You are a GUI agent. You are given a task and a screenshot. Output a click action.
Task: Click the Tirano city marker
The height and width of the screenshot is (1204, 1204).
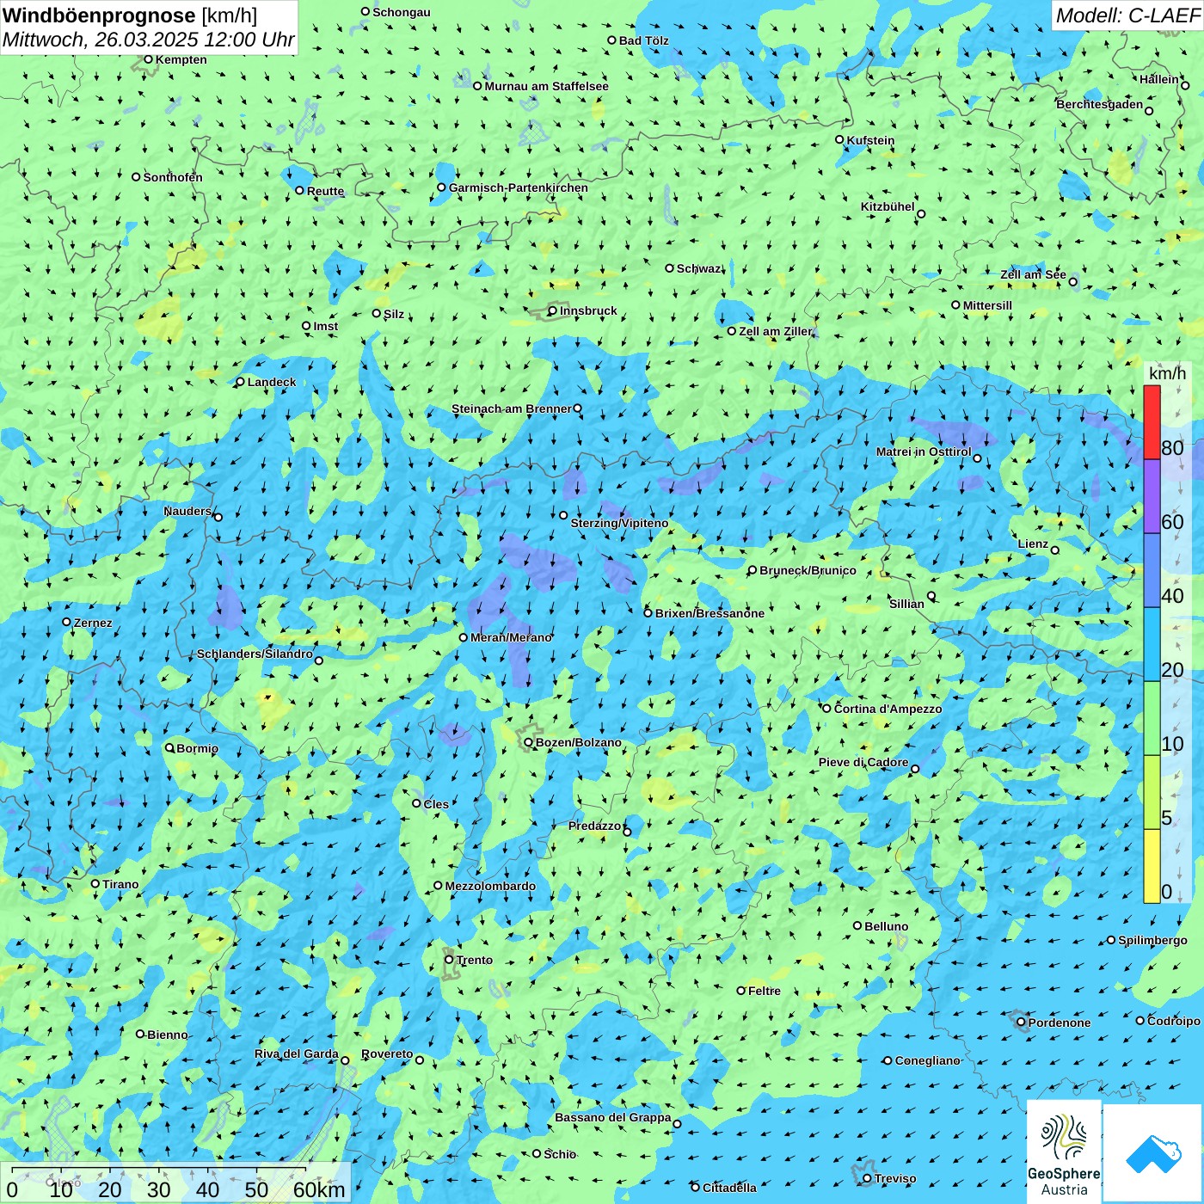pos(95,884)
